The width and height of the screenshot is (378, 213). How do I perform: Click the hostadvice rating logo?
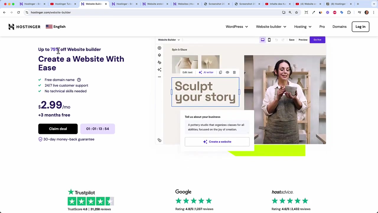(282, 192)
